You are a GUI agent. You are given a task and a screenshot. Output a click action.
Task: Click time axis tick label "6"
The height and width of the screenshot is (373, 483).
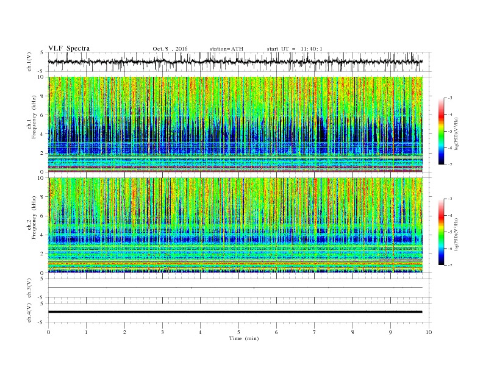(x=277, y=332)
